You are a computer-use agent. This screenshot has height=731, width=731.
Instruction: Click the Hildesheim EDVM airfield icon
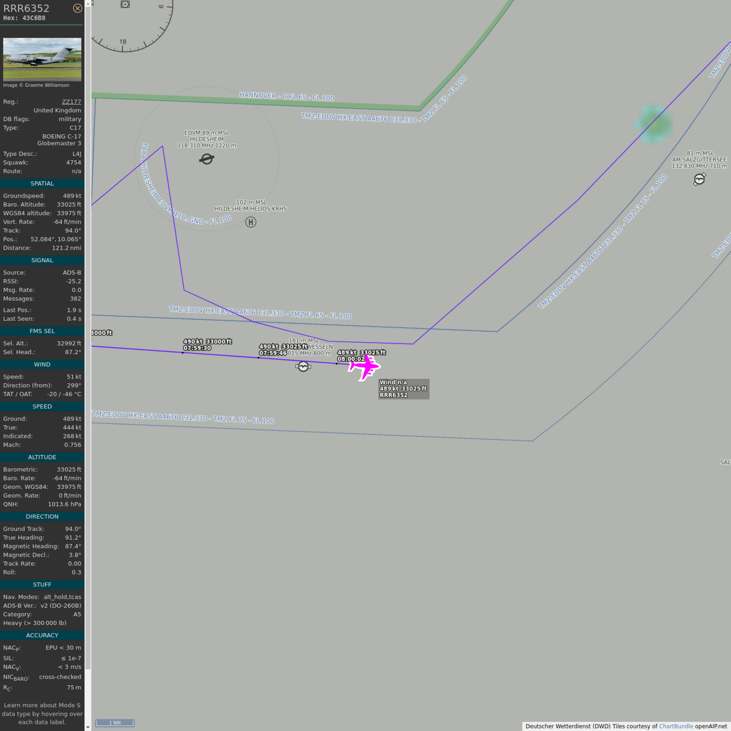207,159
